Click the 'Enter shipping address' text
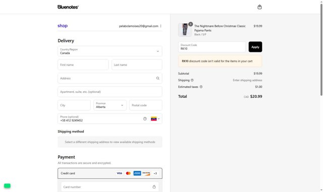This screenshot has height=192, width=323. click(247, 80)
